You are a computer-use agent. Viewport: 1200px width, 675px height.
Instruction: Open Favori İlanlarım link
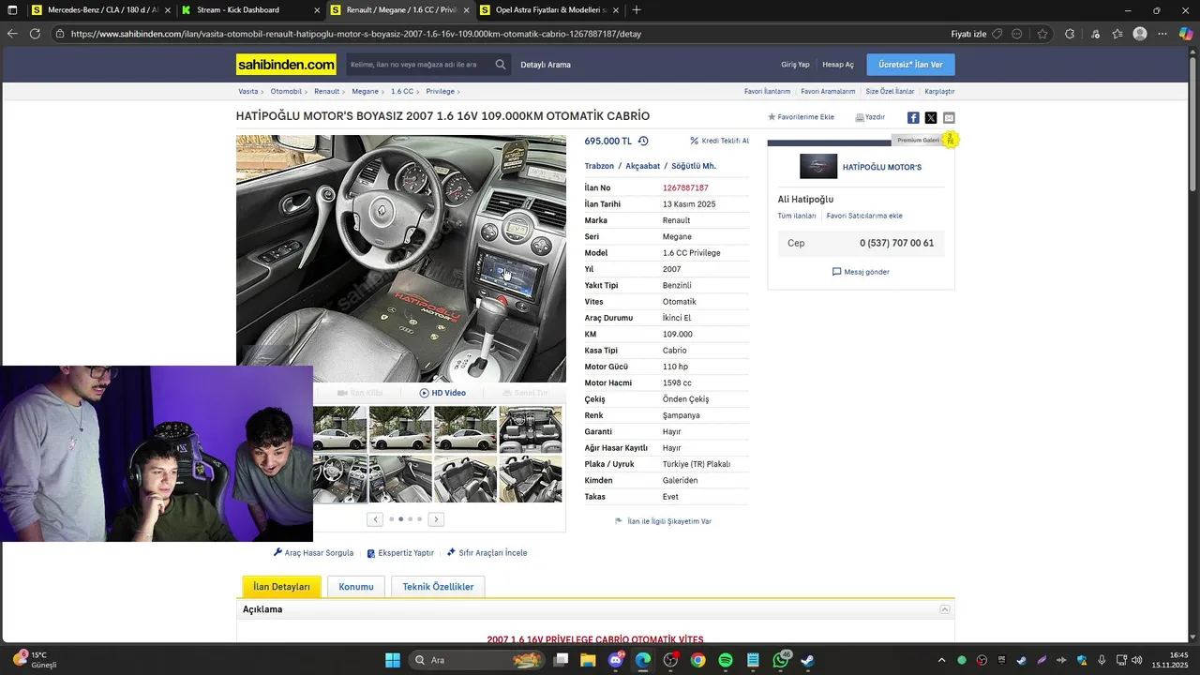(767, 92)
